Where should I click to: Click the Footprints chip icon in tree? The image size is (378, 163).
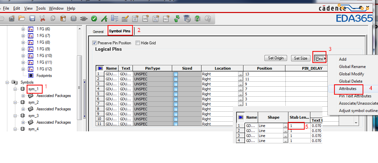[31, 75]
